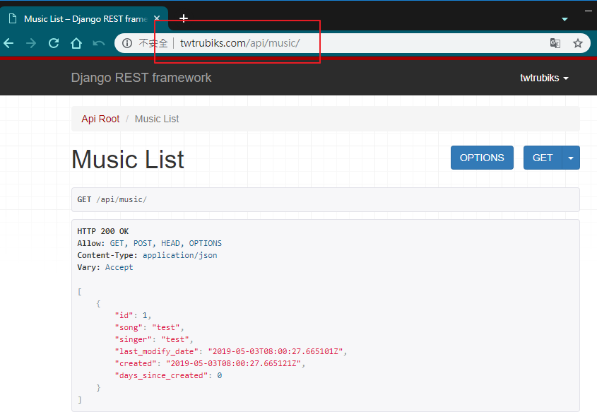Viewport: 597px width, 417px height.
Task: Open the GET format dropdown arrow
Action: click(571, 158)
